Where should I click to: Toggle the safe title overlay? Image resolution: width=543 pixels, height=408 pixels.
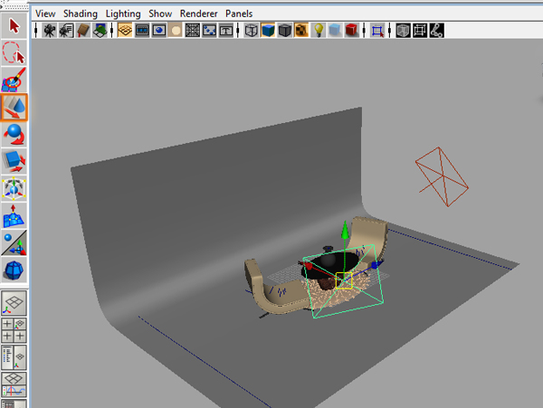225,31
